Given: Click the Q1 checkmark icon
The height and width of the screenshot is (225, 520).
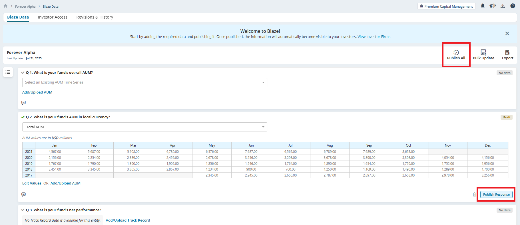Looking at the screenshot, I should pos(23,73).
